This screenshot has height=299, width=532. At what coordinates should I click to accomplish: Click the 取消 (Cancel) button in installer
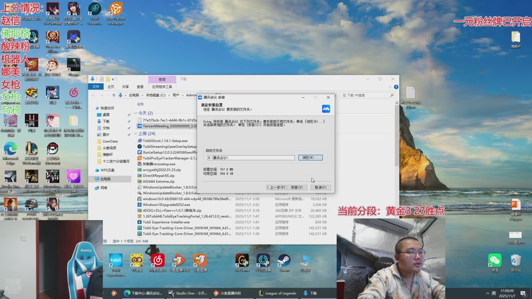[x=321, y=187]
